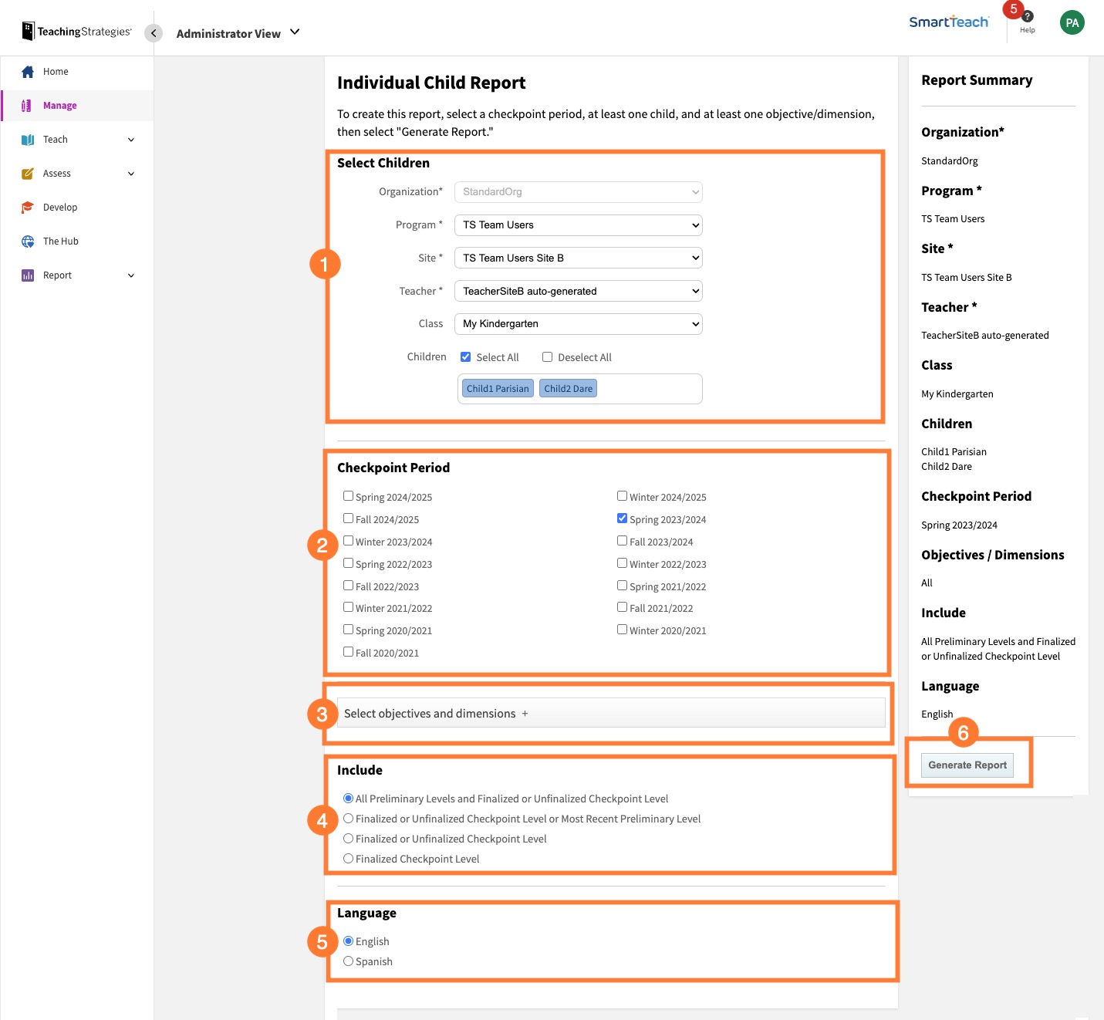This screenshot has height=1020, width=1104.
Task: Collapse the sidebar with the back arrow
Action: click(x=154, y=33)
